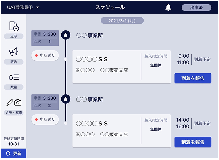Select the 報告 megaphone icon
The image size is (219, 160).
point(14,52)
